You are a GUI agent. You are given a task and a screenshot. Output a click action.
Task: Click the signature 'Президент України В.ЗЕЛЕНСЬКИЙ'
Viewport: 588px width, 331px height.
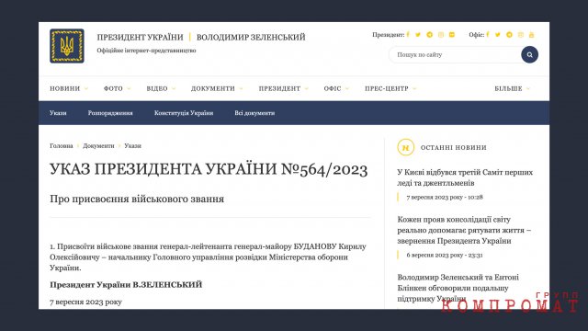click(x=126, y=284)
